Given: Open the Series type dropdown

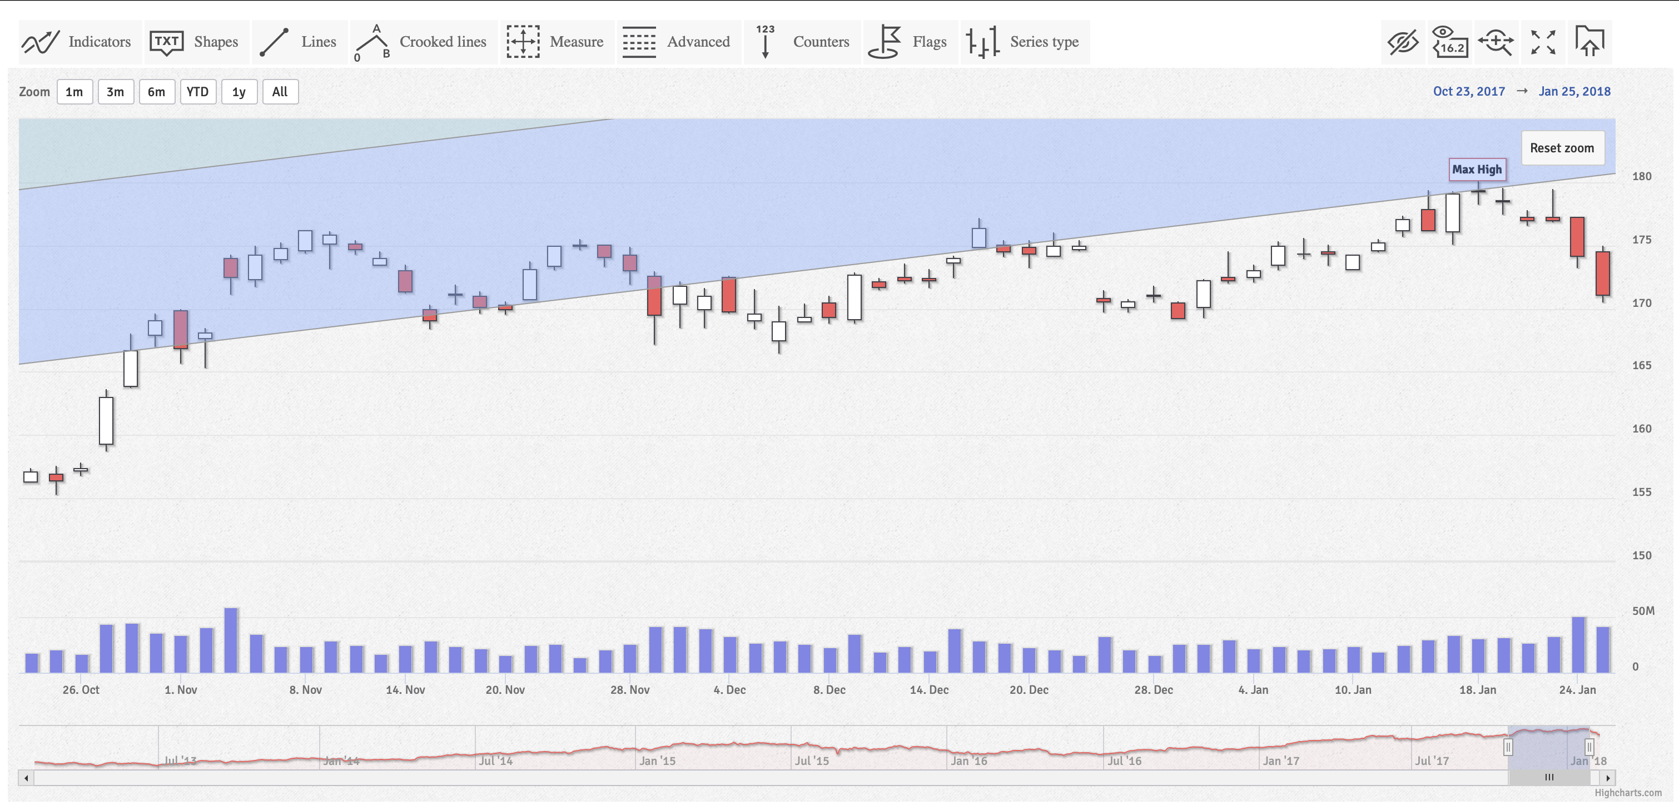Looking at the screenshot, I should coord(1024,42).
